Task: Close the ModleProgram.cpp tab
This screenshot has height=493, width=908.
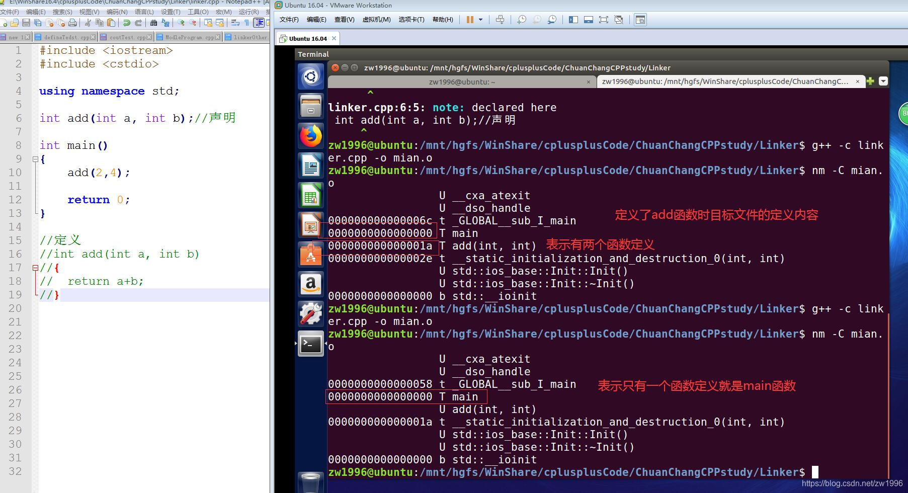Action: (x=218, y=37)
